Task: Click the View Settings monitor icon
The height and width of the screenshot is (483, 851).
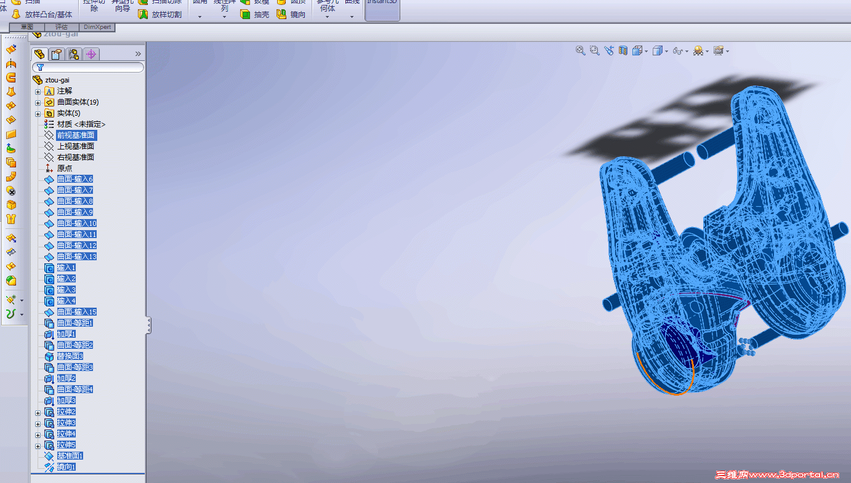Action: pos(718,50)
